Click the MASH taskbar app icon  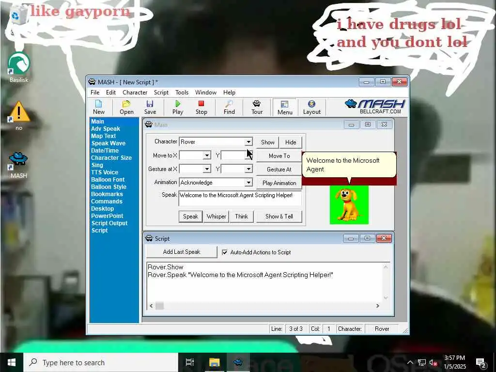[x=238, y=362]
